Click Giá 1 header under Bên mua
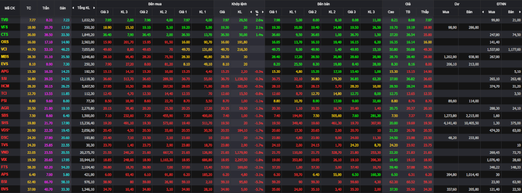The width and height of the screenshot is (522, 193). click(182, 12)
